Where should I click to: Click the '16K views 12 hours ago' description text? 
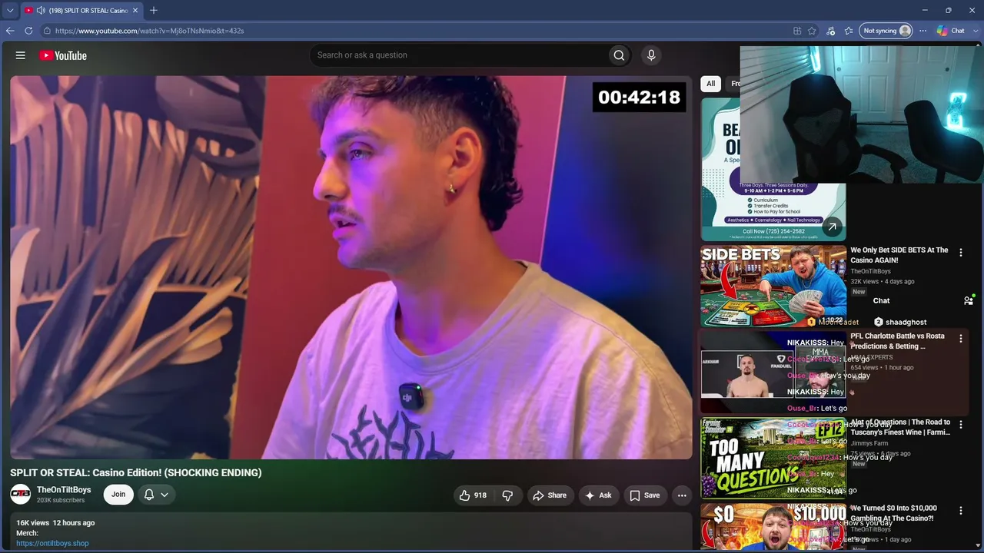tap(55, 523)
